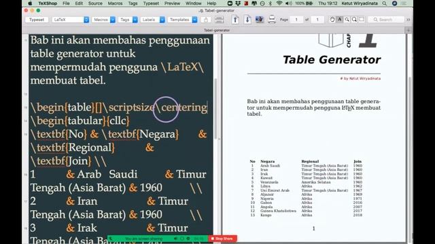Select the rectangle selection tool
Image resolution: width=435 pixels, height=244 pixels.
point(362,20)
